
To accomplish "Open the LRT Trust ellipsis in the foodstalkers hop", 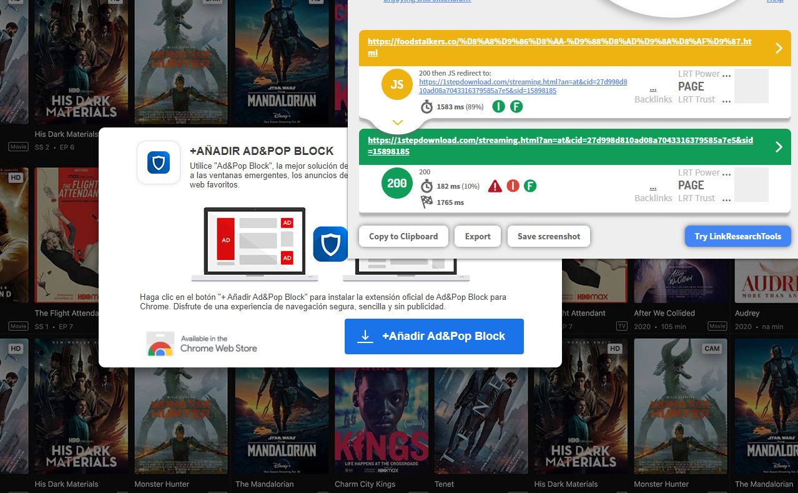I will (x=726, y=100).
